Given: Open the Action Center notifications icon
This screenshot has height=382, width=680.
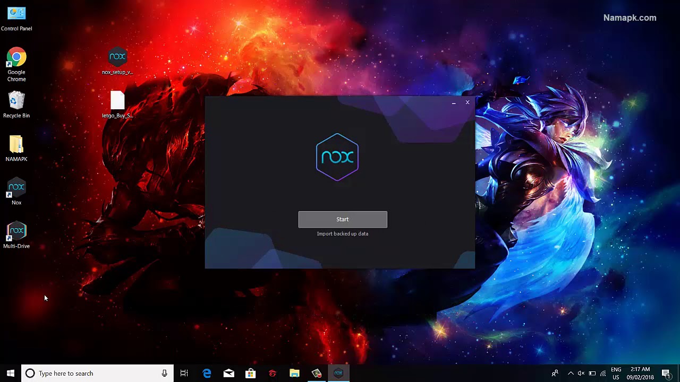Looking at the screenshot, I should [x=666, y=374].
